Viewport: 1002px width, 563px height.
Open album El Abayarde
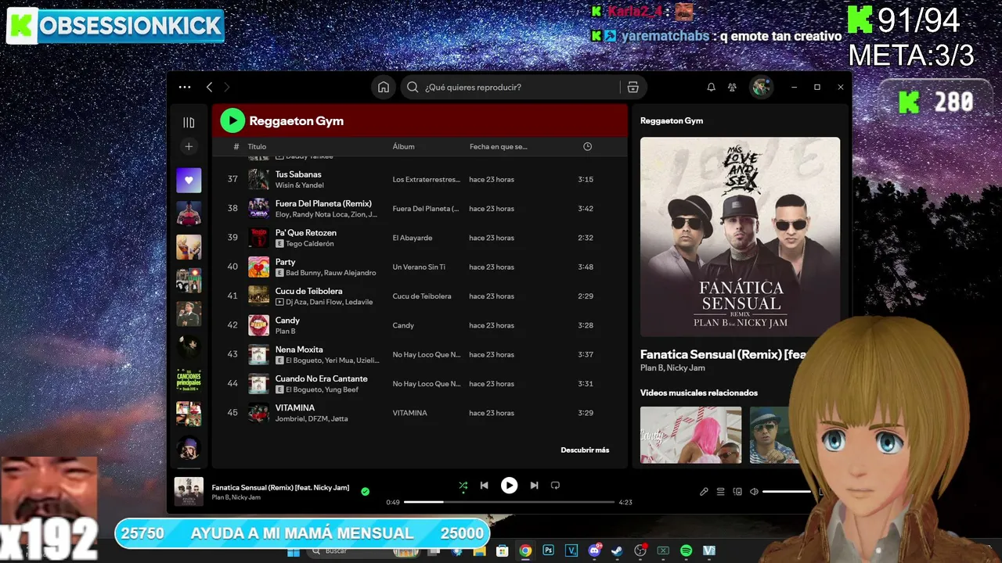click(413, 238)
